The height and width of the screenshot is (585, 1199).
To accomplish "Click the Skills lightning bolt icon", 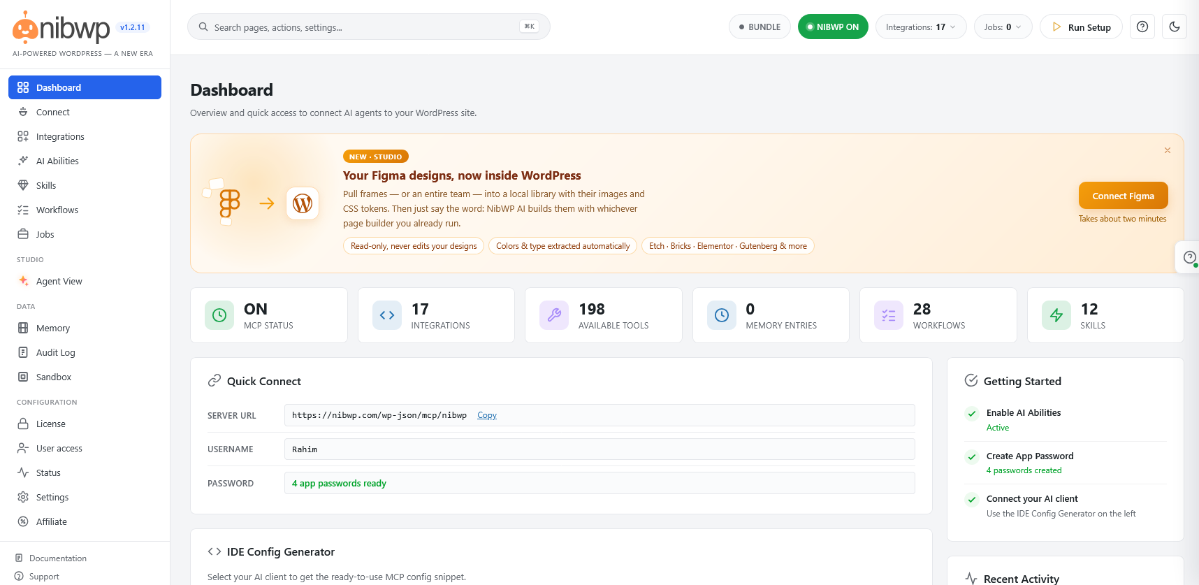I will pyautogui.click(x=1056, y=315).
